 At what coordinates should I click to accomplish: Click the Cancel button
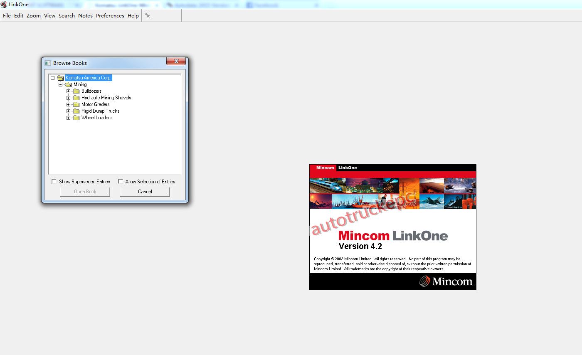145,192
